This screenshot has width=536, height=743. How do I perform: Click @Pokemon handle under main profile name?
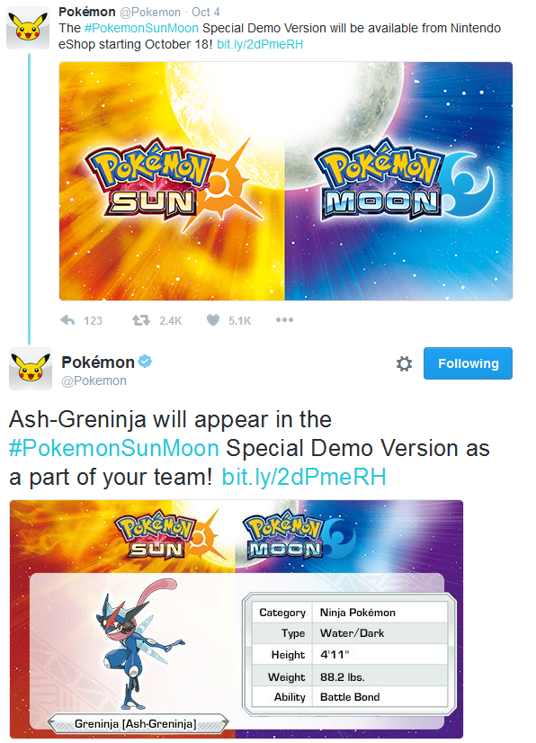point(94,381)
